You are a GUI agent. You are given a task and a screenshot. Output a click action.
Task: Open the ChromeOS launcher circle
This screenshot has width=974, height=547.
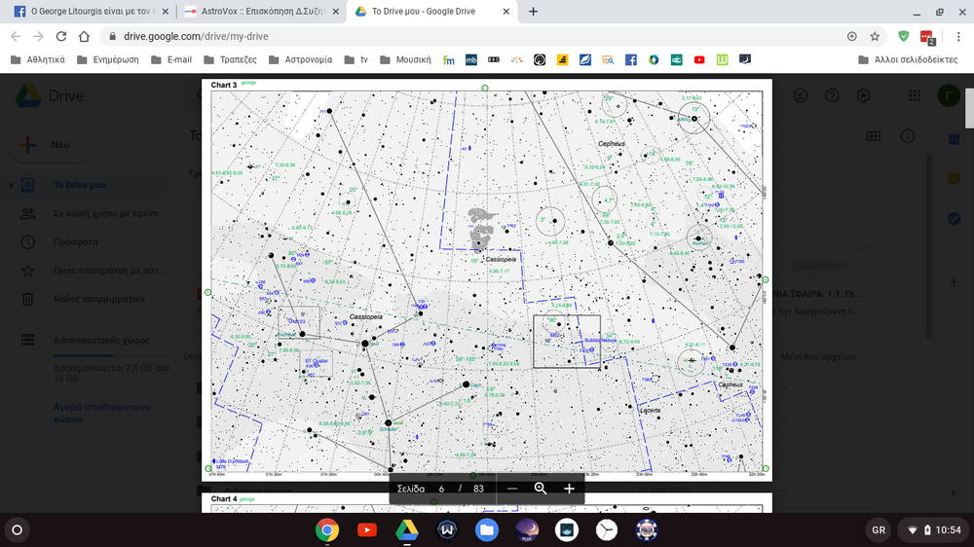[18, 529]
